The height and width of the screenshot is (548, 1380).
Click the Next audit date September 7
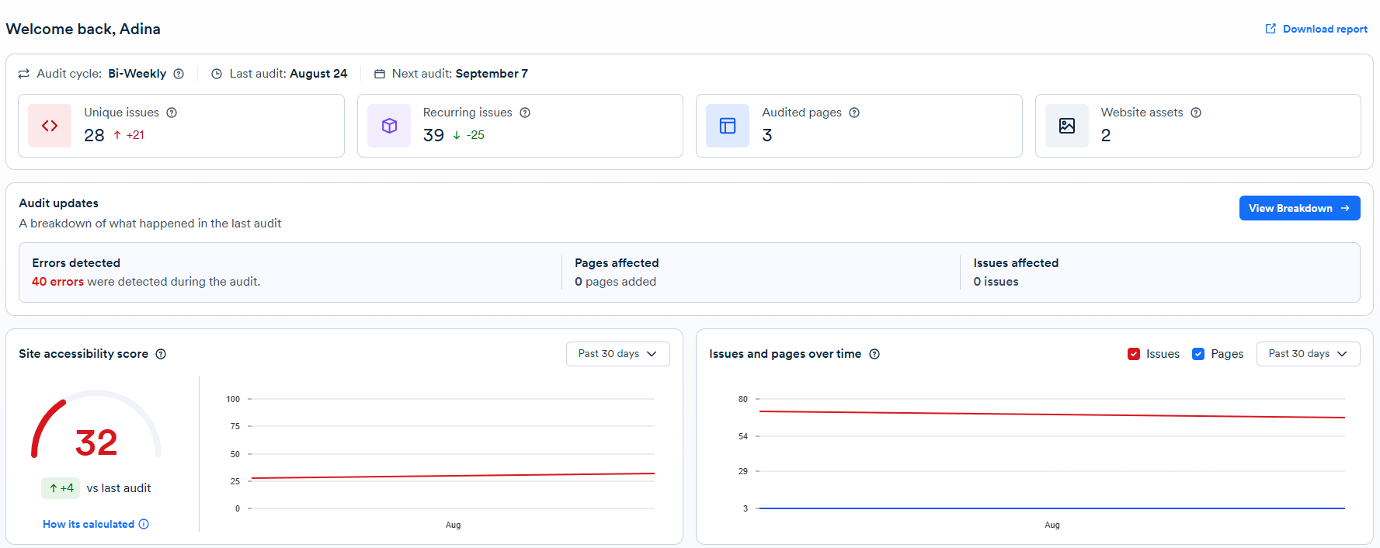(x=492, y=74)
